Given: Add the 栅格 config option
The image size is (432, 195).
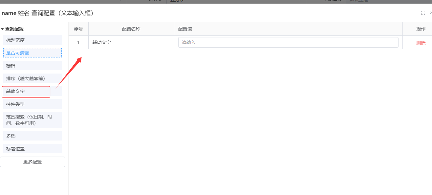Looking at the screenshot, I should 32,66.
